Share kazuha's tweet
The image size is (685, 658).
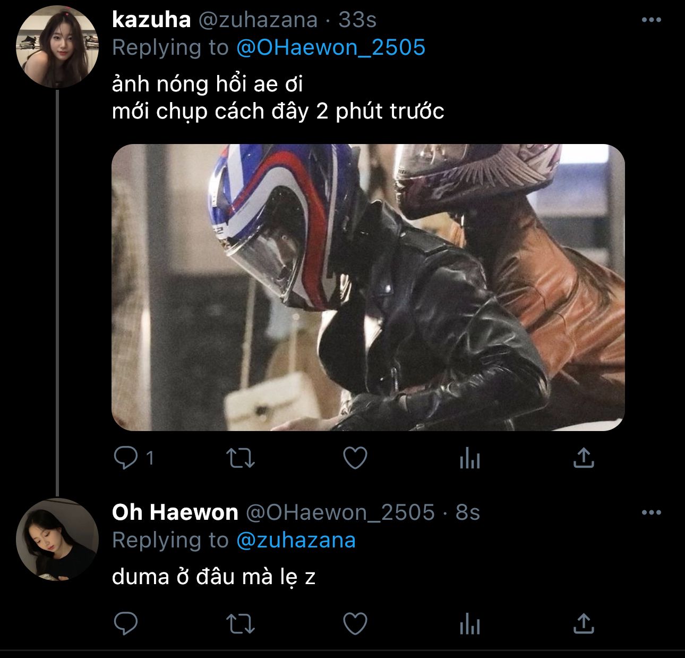pos(584,458)
